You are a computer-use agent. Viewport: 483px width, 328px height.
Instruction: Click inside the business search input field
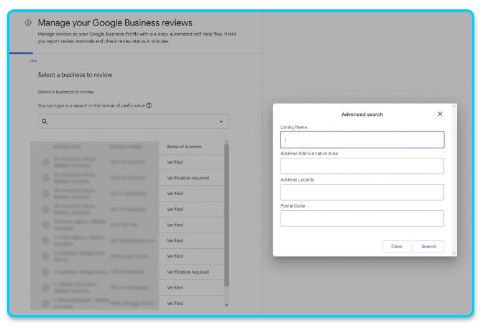(x=133, y=122)
